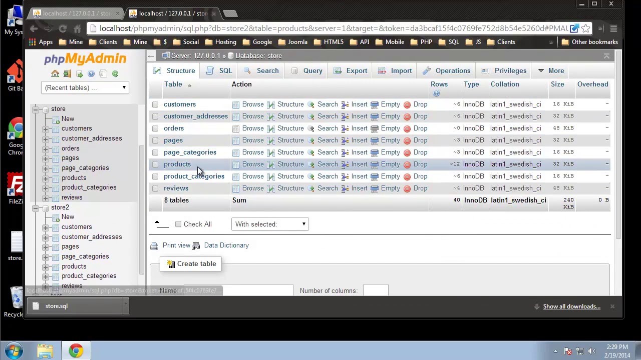
Task: Click the reload navigation panel icon
Action: pos(115,74)
